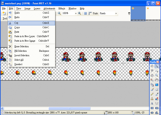Open the Layers menu
This screenshot has height=115, width=161.
tap(37, 9)
